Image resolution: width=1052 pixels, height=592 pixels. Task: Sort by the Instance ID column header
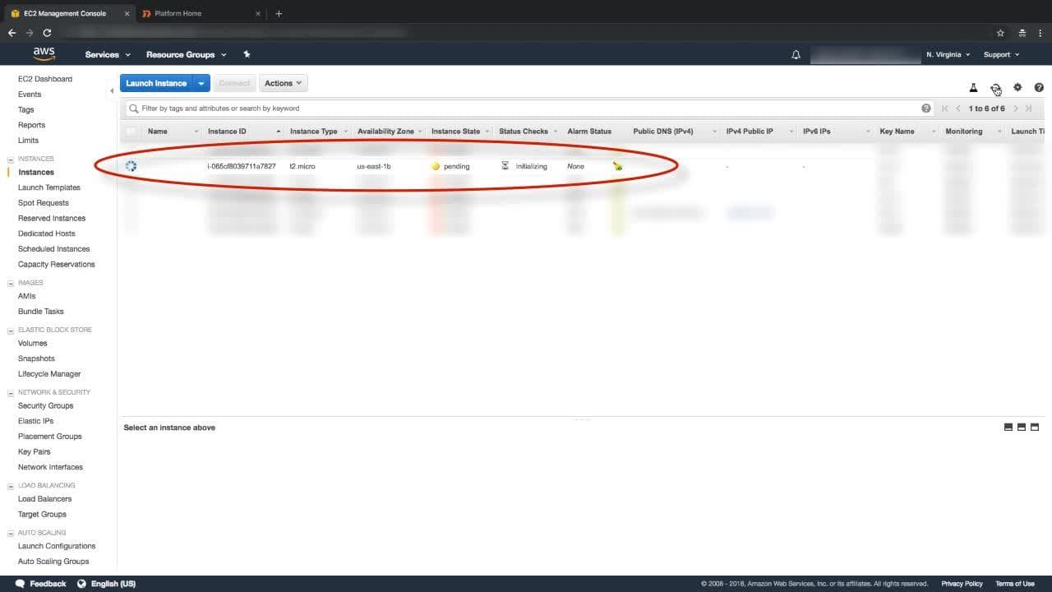(x=243, y=132)
